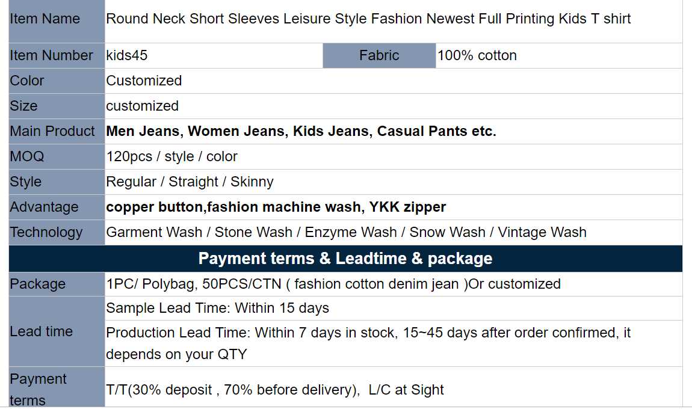Select the Men Jeans, Women Jeans bold text
Viewport: 692px width, 409px height.
(x=301, y=131)
